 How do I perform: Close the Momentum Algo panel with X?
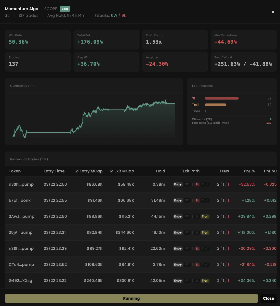coord(273,12)
